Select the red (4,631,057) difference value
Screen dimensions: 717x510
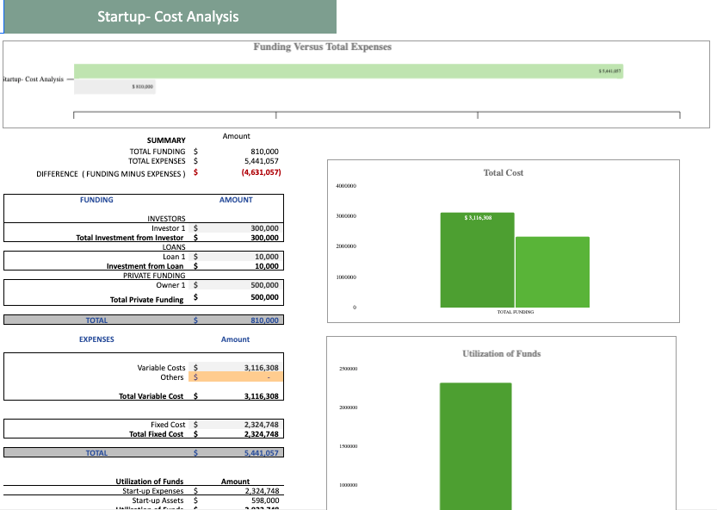[261, 172]
